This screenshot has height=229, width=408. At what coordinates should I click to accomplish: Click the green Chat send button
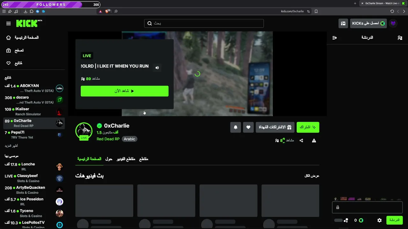point(394,220)
